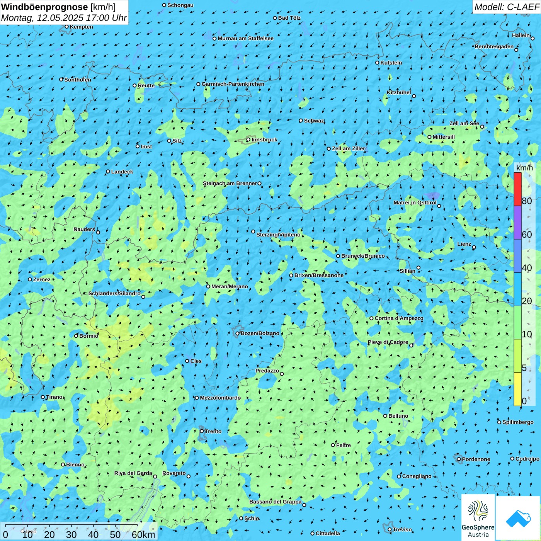Screen dimensions: 541x541
Task: Select the Kufstein label
Action: point(391,63)
